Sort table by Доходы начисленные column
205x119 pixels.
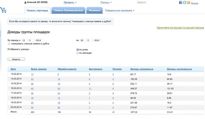(179, 69)
